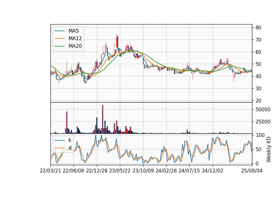
Task: Click the 40 price axis label
Action: point(258,76)
